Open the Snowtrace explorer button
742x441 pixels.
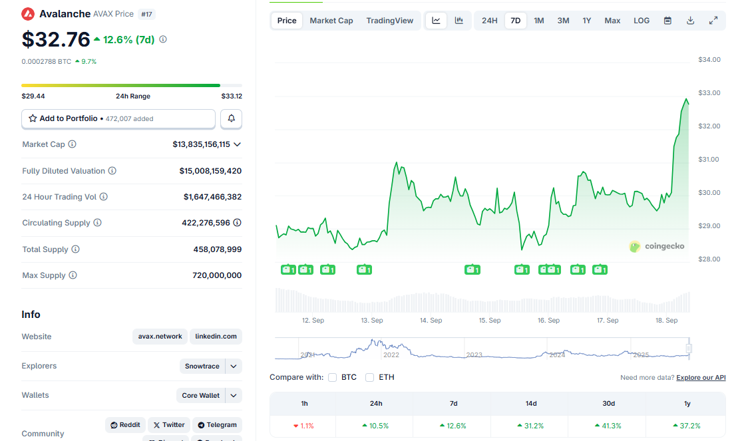tap(202, 367)
